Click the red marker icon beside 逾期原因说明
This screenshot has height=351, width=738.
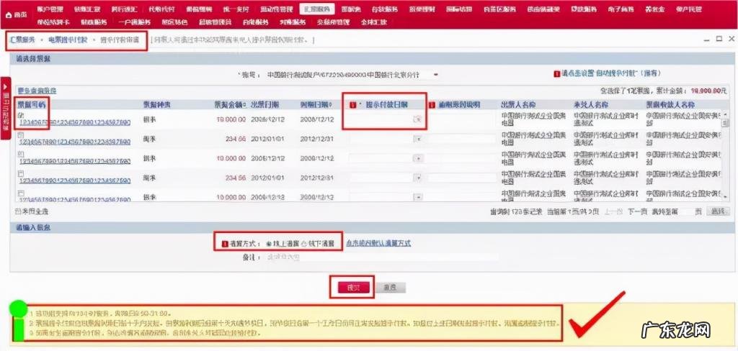(431, 105)
